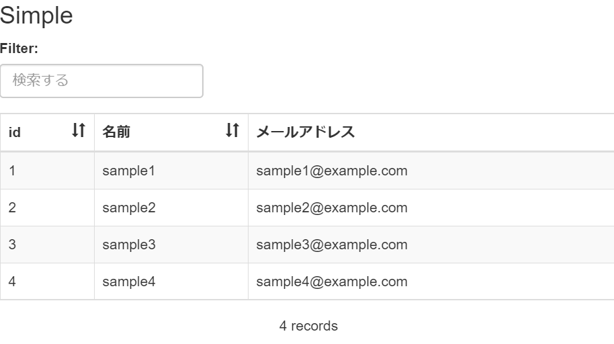Click the id column header
Viewport: 614px width, 344px height.
coord(15,132)
